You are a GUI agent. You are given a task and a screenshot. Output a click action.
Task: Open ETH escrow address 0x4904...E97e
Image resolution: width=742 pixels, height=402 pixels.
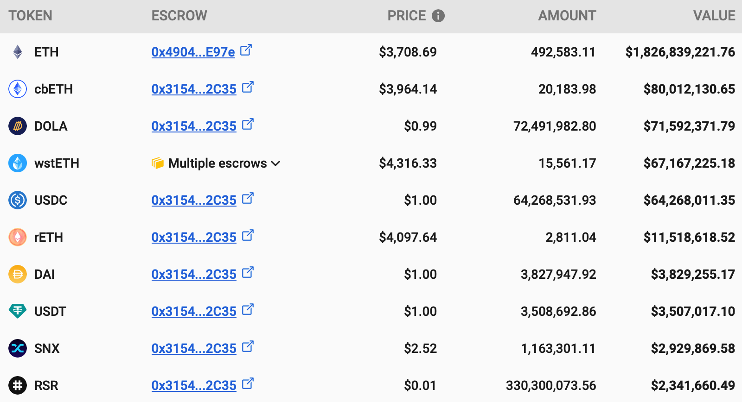click(x=193, y=52)
